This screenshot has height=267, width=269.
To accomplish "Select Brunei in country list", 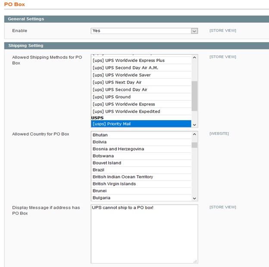I will pyautogui.click(x=141, y=191).
